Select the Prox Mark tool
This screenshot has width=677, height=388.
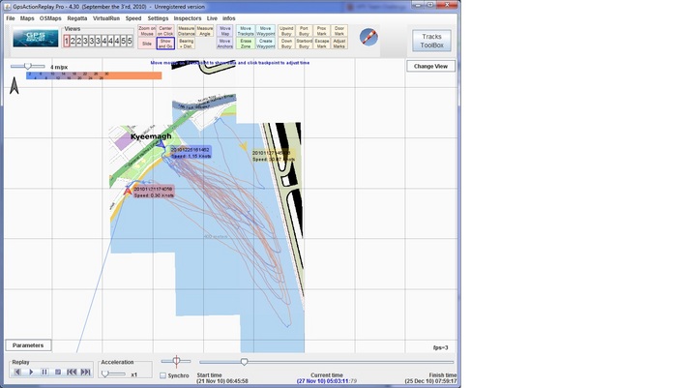(322, 31)
